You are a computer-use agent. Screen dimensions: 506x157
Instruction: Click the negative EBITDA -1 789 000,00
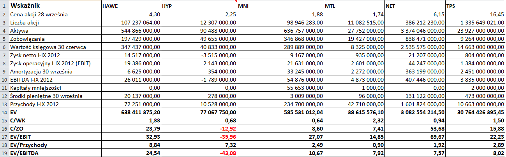click(x=199, y=79)
